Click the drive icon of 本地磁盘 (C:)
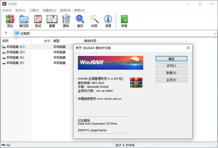The image size is (218, 148). tap(4, 47)
